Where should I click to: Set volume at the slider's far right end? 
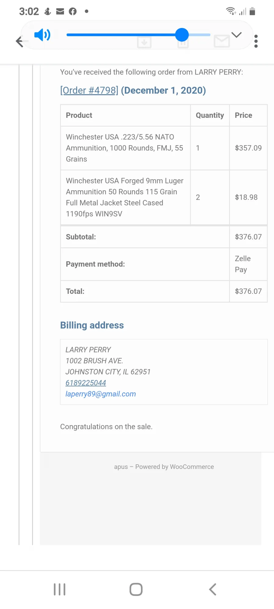[209, 35]
